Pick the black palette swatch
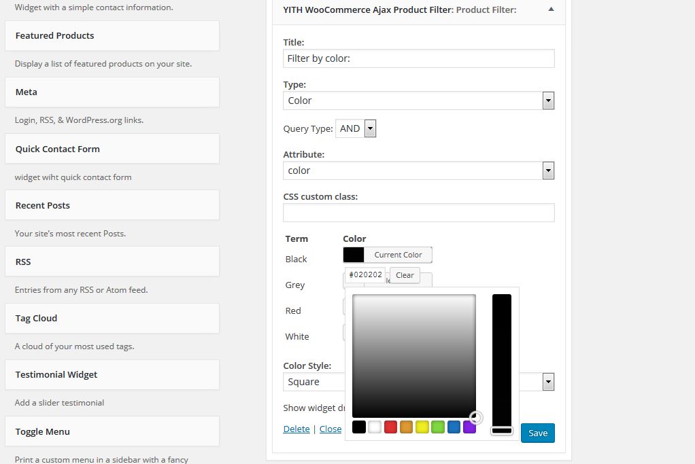The width and height of the screenshot is (695, 464). (359, 427)
